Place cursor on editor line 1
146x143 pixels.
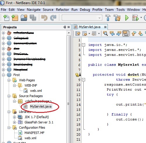pos(117,40)
